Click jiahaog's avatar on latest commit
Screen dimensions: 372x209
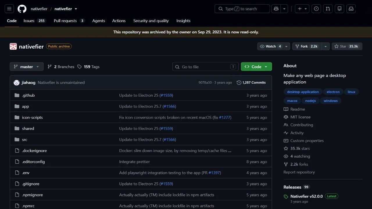[x=17, y=83]
